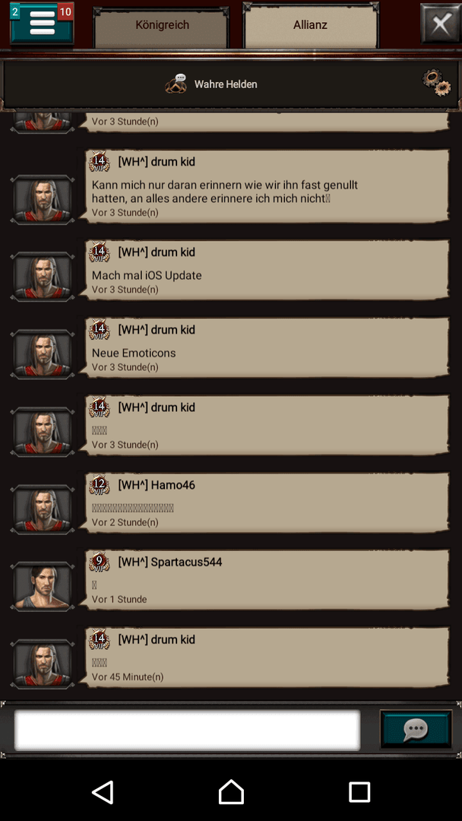Focus the chat message input field
The image size is (462, 821).
pyautogui.click(x=188, y=730)
